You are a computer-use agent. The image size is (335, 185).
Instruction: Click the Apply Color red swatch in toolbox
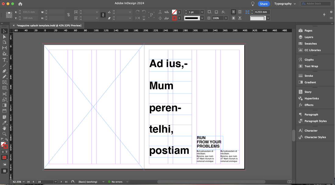pyautogui.click(x=4, y=158)
